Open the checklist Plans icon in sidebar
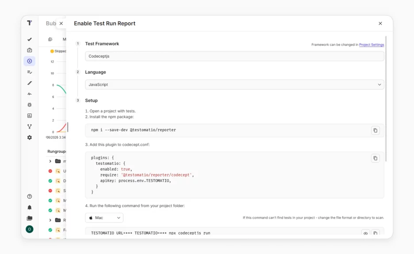The height and width of the screenshot is (254, 414). point(30,72)
